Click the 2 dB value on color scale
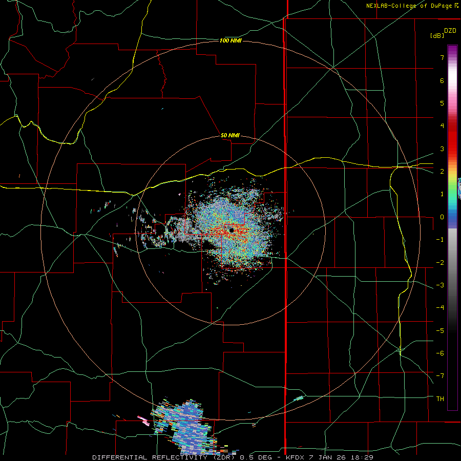Screen dimensions: 461x461 [442, 172]
